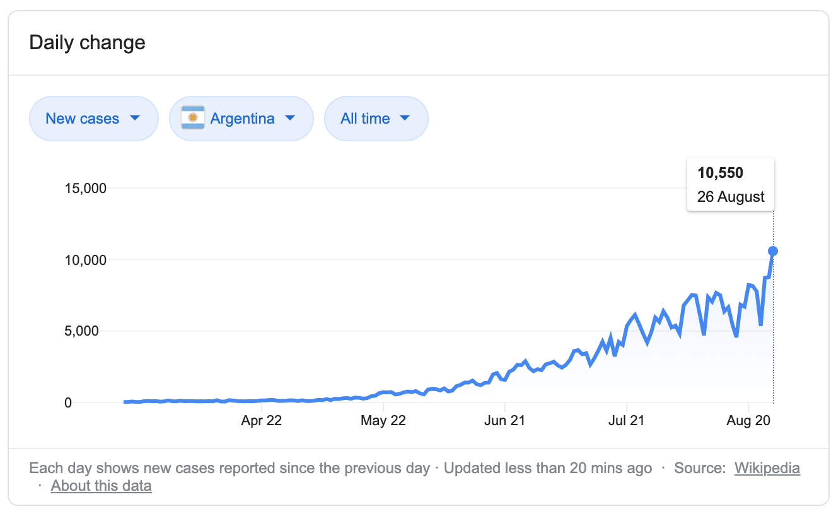Click the Apr 22 axis label
This screenshot has width=836, height=516.
(261, 421)
